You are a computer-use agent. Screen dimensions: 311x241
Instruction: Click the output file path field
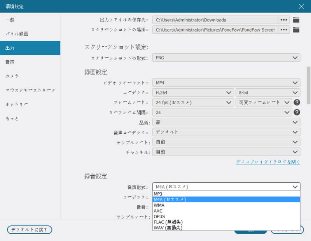pyautogui.click(x=215, y=20)
